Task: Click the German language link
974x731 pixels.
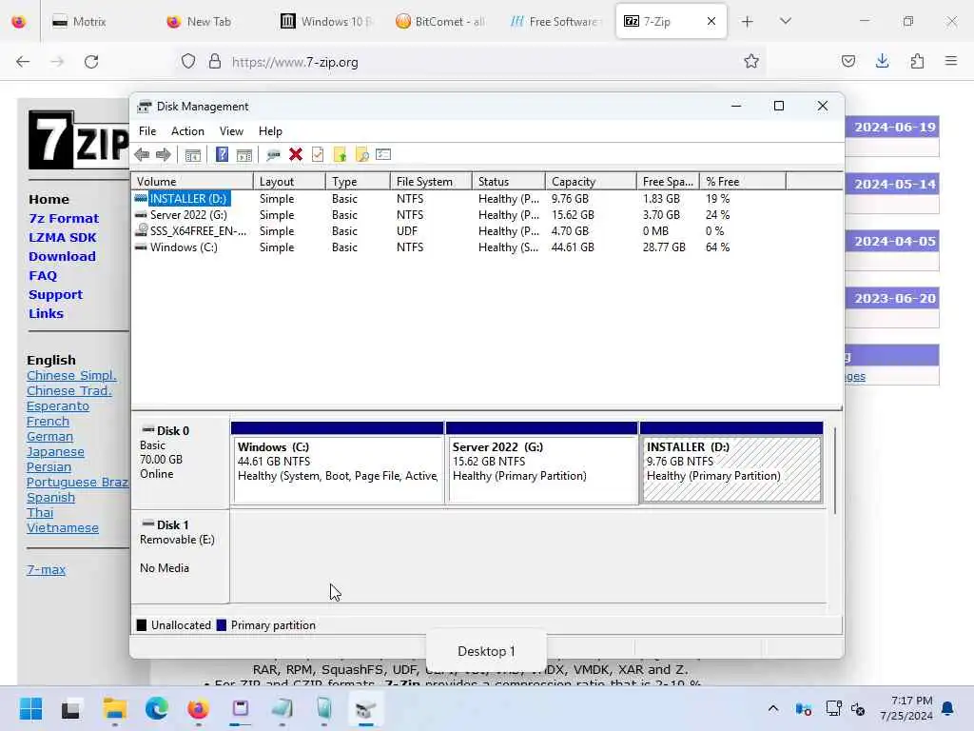Action: coord(49,436)
